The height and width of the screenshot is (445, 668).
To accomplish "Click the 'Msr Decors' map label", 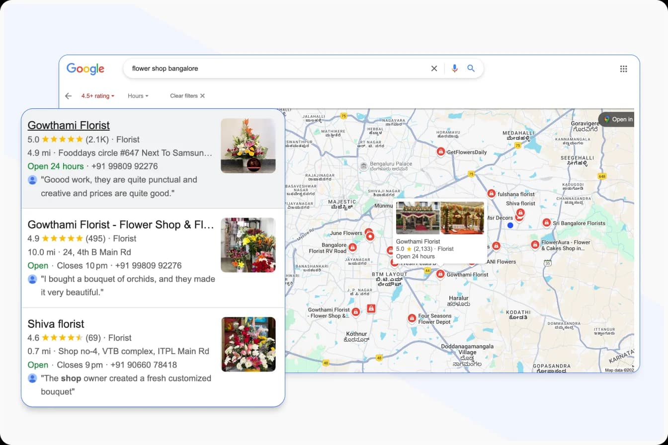I will 499,218.
